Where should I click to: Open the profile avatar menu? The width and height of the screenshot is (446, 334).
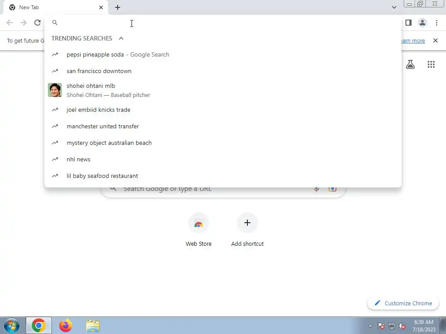[x=422, y=23]
